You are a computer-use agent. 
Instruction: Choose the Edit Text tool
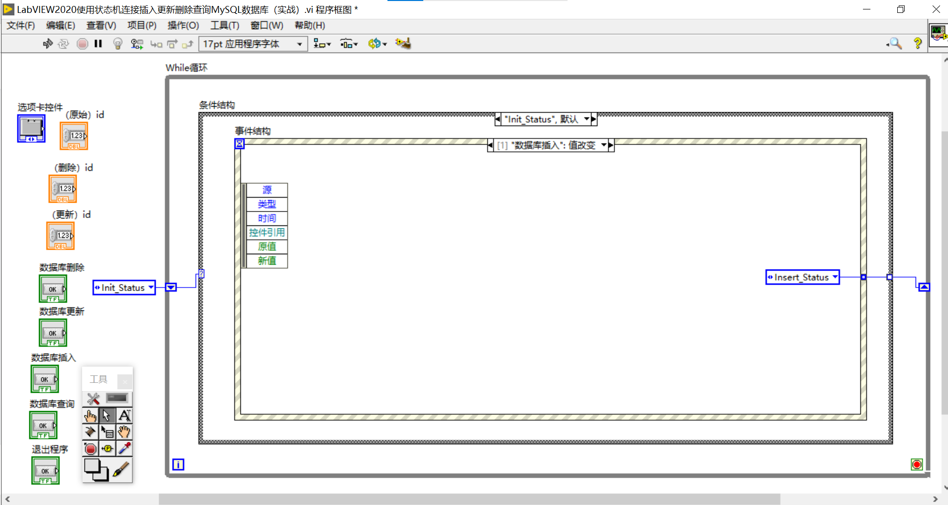(x=124, y=415)
